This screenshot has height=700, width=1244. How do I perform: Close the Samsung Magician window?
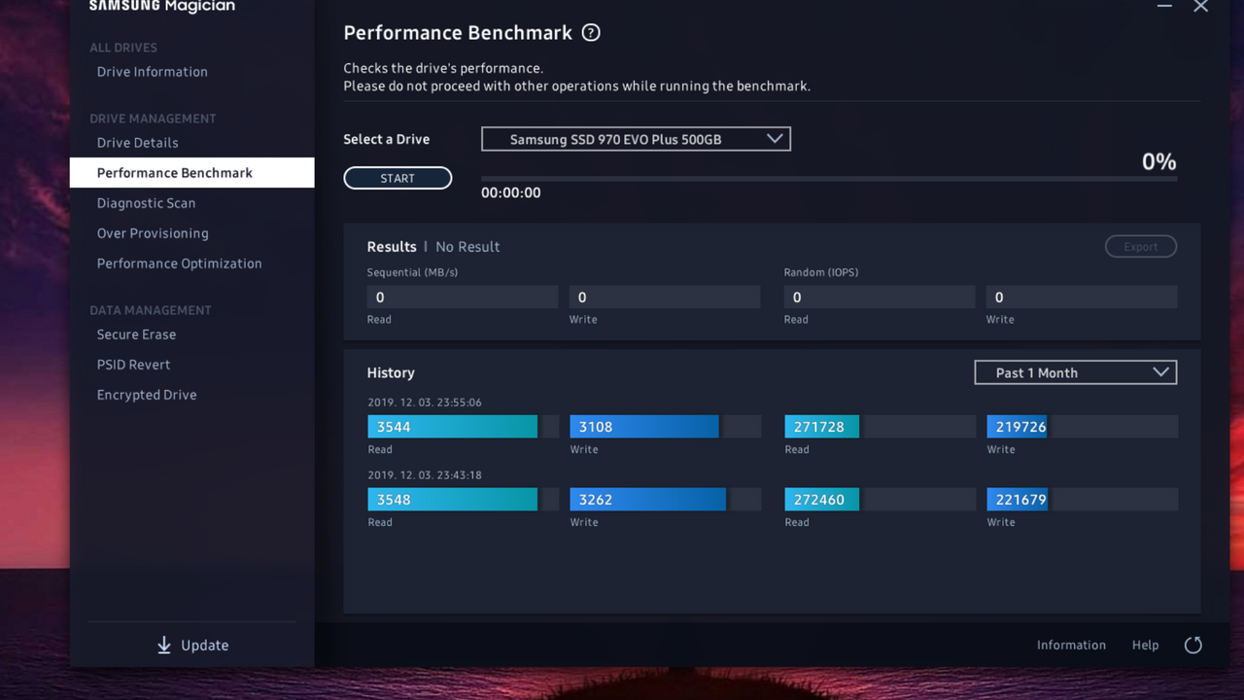tap(1201, 6)
